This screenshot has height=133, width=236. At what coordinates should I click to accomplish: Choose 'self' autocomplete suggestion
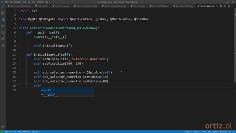(67, 90)
